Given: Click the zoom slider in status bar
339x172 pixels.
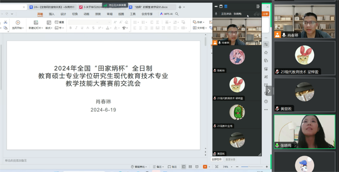Looking at the screenshot, I should pos(249,167).
